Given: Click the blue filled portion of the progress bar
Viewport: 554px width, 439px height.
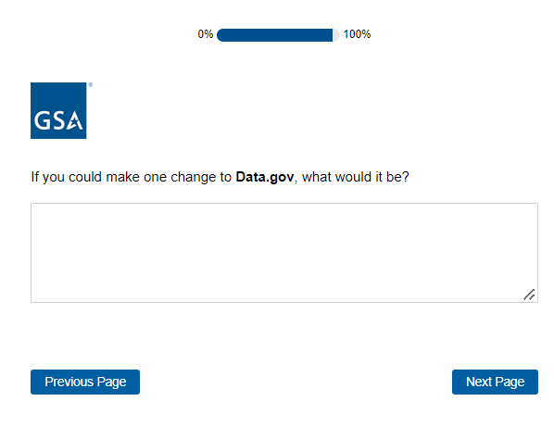Looking at the screenshot, I should [x=274, y=35].
